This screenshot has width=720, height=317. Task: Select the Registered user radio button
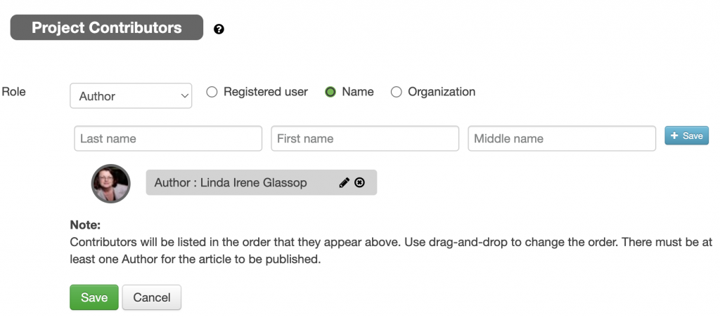click(212, 92)
